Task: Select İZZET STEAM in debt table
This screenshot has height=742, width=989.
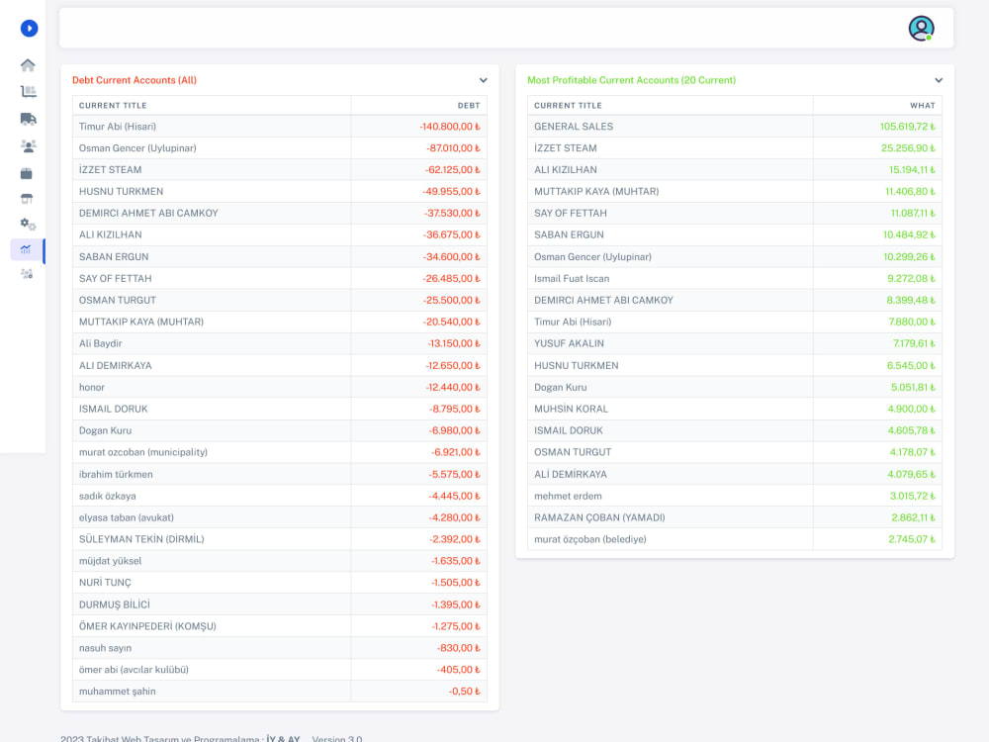Action: pos(280,170)
